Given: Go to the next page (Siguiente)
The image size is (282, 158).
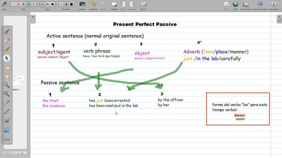Looking at the screenshot, I should pos(132,5).
